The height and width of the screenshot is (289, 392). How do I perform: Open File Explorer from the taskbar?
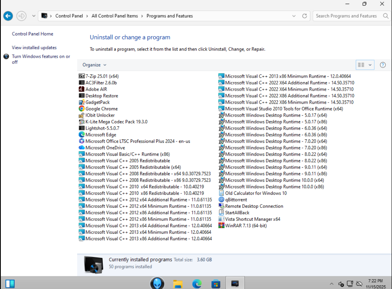click(178, 284)
